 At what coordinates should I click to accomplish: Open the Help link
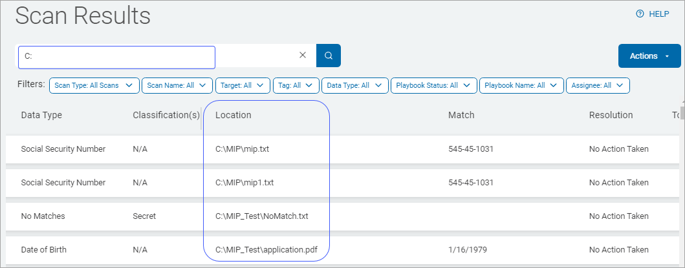tap(653, 14)
